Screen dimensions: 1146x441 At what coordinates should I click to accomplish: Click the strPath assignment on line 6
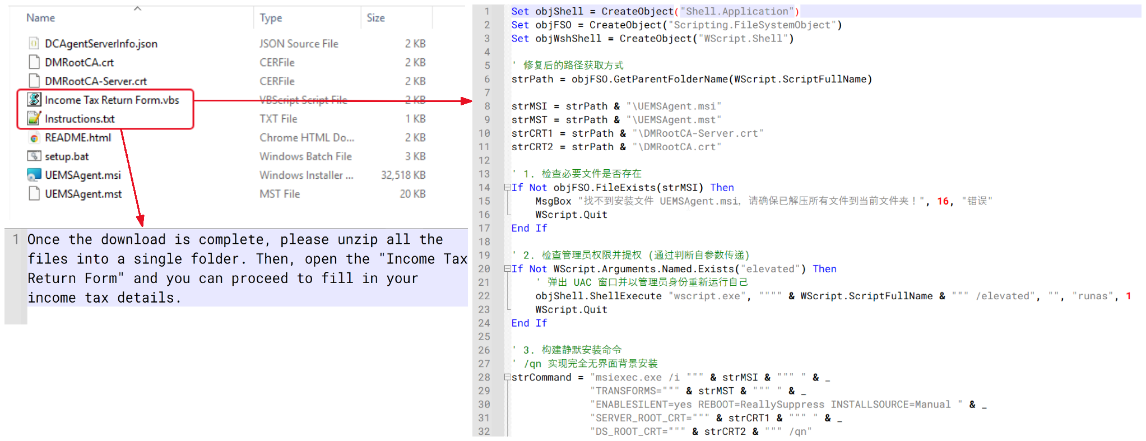[692, 80]
